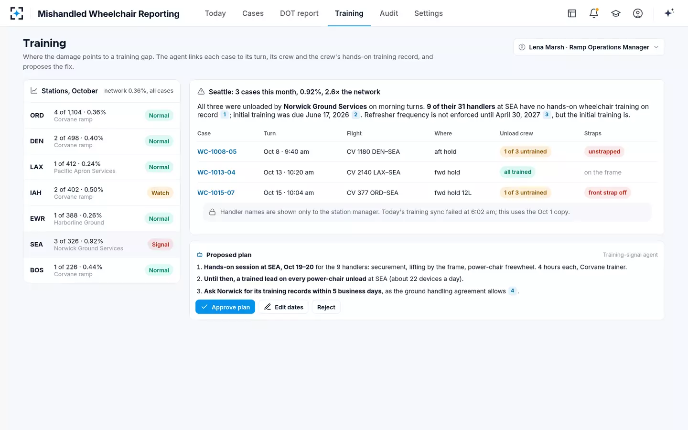688x430 pixels.
Task: Go to the Settings tab
Action: tap(429, 13)
